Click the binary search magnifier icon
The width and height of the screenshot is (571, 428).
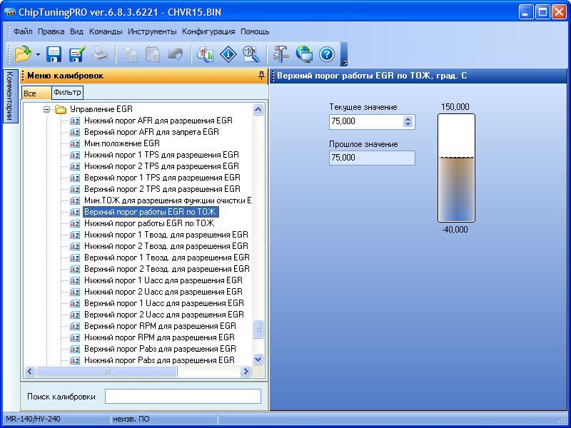(250, 53)
